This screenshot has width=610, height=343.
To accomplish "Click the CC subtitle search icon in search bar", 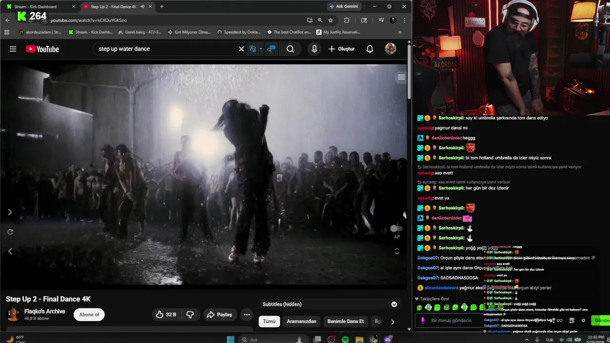I will tap(271, 49).
